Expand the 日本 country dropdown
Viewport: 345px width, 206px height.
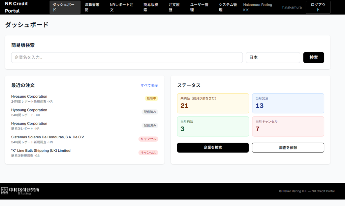coord(273,58)
